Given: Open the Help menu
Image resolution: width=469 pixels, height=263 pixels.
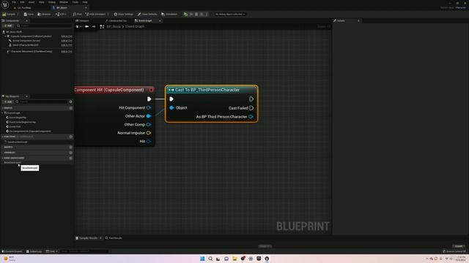Looking at the screenshot, I should [85, 2].
